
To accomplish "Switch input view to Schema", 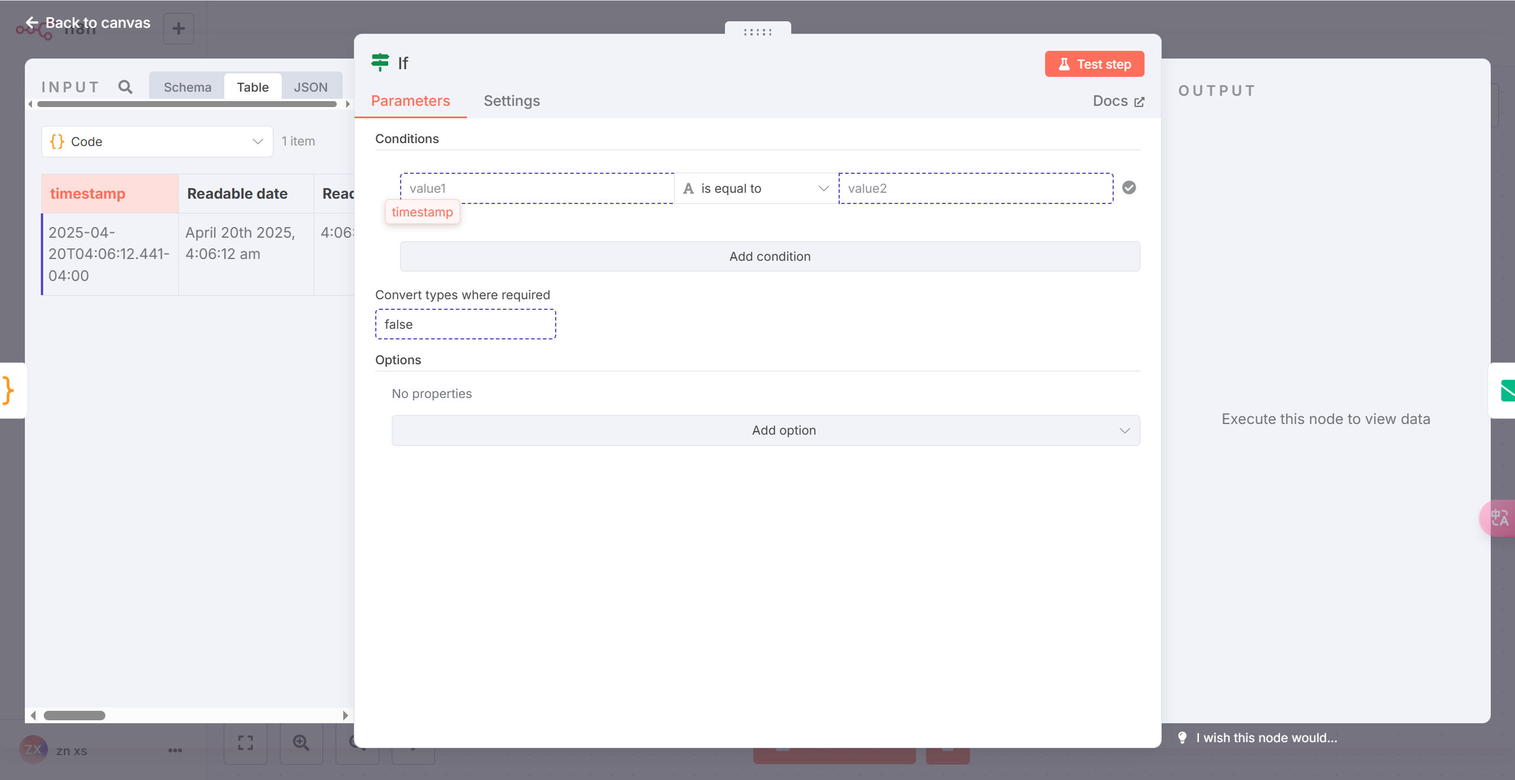I will click(187, 87).
